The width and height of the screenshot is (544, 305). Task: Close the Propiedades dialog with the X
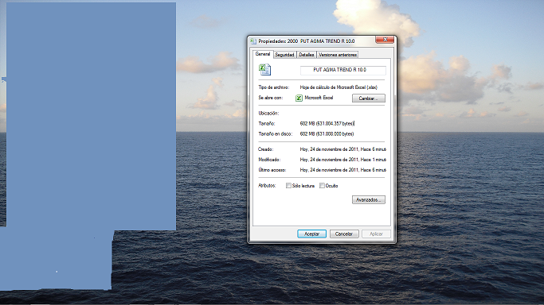[x=385, y=40]
